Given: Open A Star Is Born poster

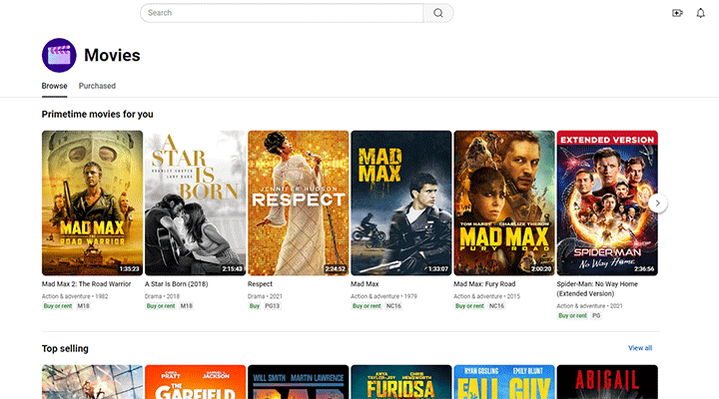Looking at the screenshot, I should [x=195, y=202].
